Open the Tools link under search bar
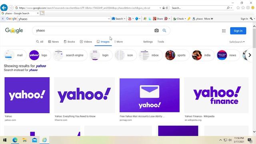256x144 pixels. 161,42
